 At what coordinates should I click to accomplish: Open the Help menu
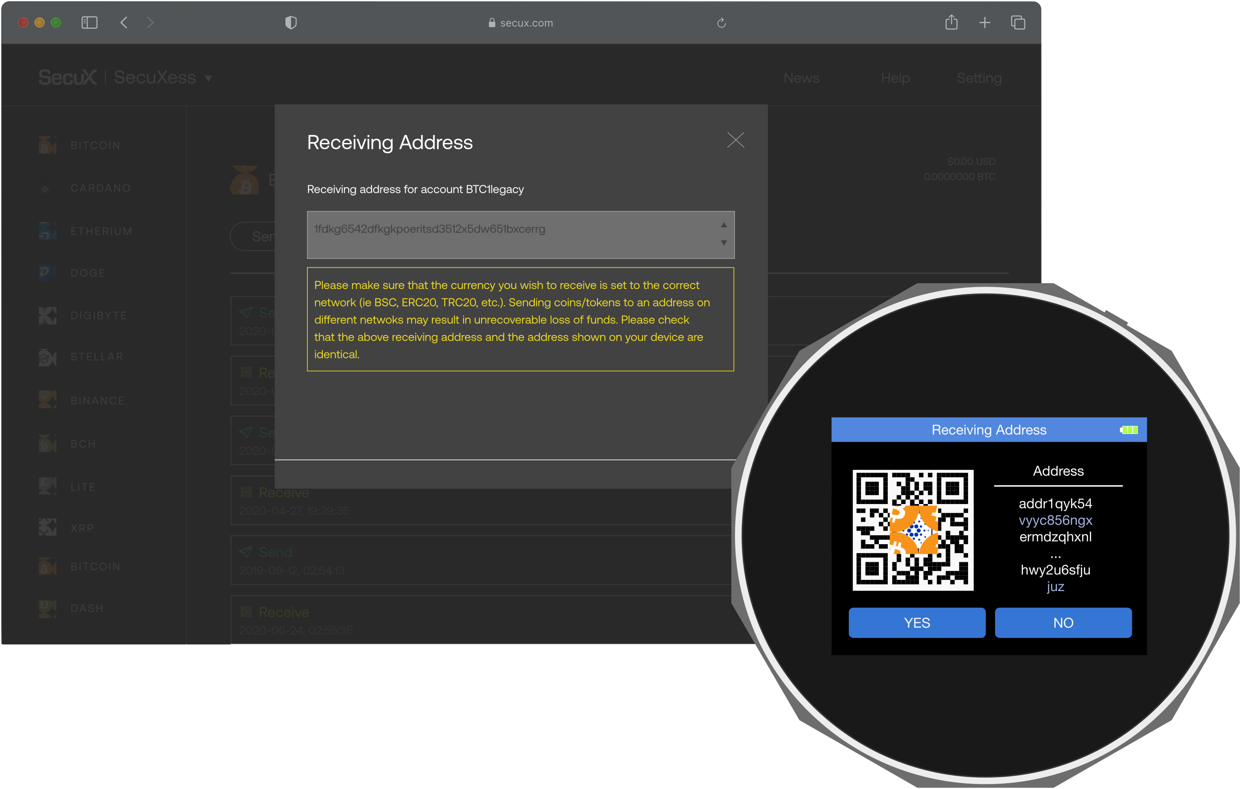(x=895, y=78)
